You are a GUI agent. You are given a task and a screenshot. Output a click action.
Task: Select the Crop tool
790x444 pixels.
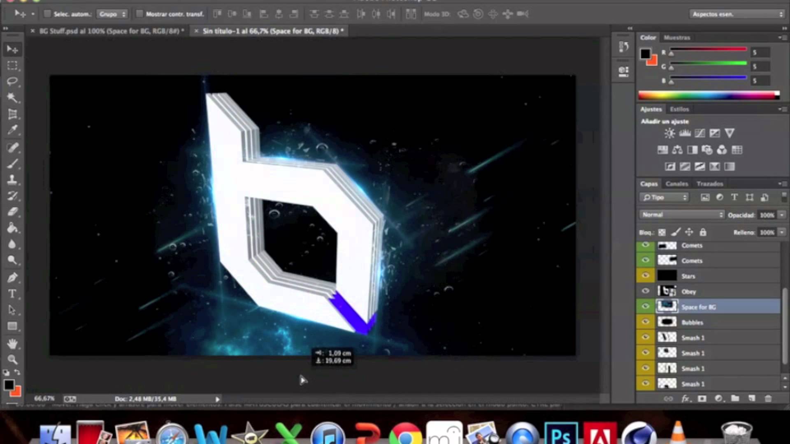(x=12, y=114)
